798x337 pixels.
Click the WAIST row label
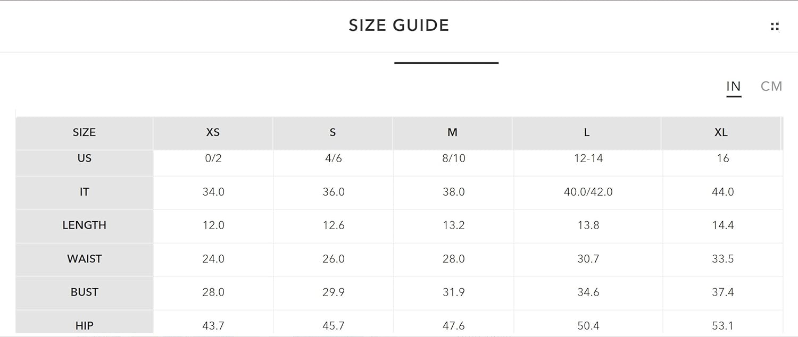coord(85,259)
